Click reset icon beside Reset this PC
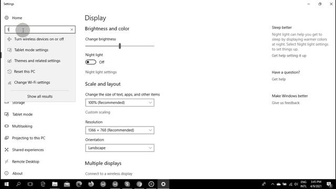 pos(9,71)
